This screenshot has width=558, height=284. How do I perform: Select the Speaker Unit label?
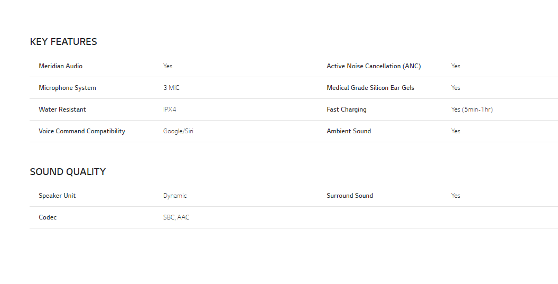tap(57, 196)
